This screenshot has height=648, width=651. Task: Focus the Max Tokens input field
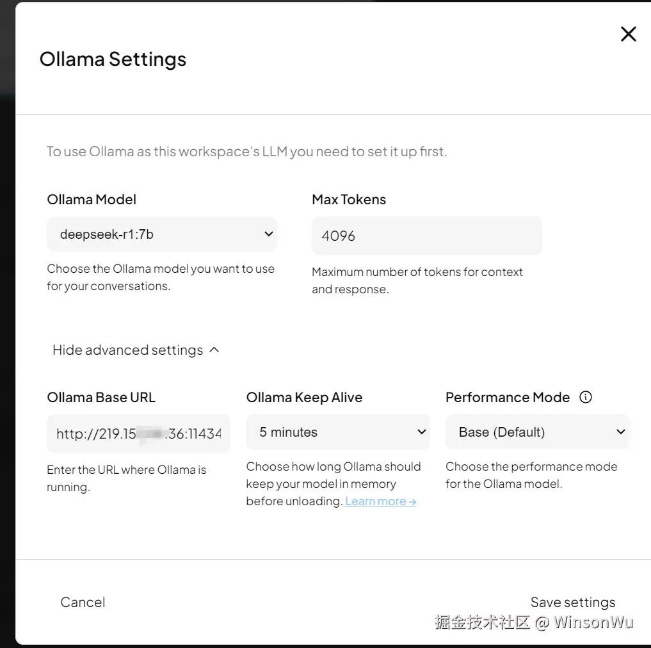(426, 236)
